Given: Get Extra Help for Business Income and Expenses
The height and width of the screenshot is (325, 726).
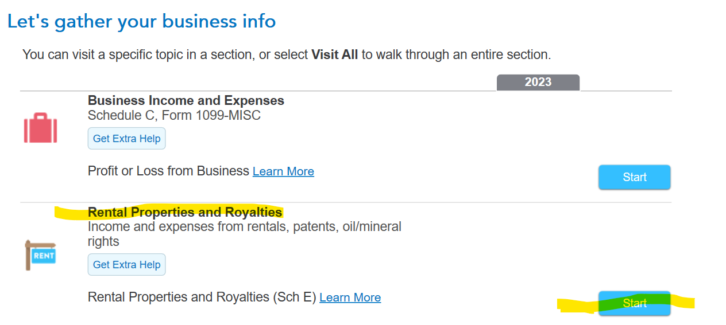Looking at the screenshot, I should coord(126,139).
